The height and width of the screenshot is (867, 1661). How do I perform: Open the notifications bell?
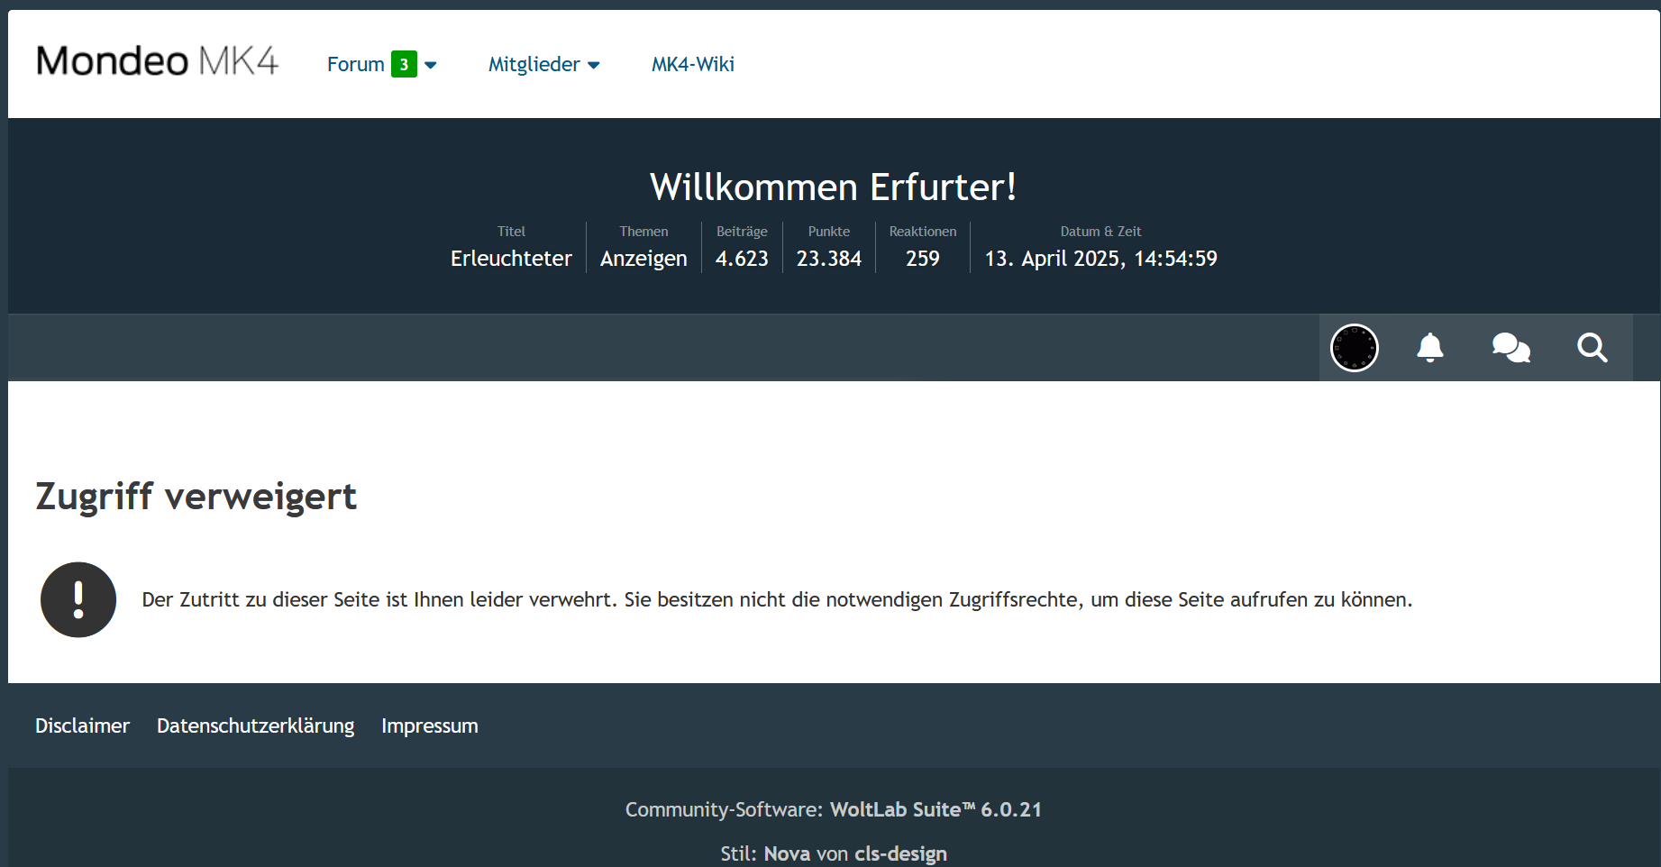tap(1429, 348)
